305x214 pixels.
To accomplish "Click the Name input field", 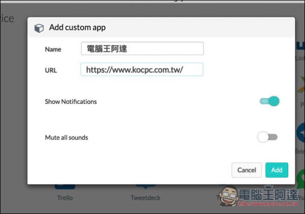I will (142, 49).
